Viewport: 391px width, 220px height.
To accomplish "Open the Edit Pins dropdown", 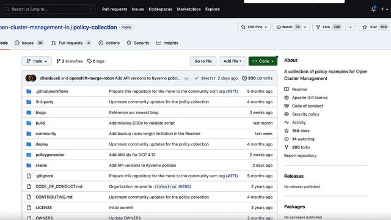I will (254, 27).
